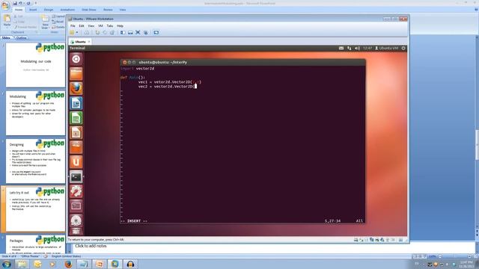Open the network indicator in Ubuntu panel
This screenshot has width=479, height=269.
(x=350, y=48)
